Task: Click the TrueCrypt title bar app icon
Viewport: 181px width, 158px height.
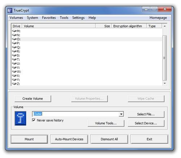Action: point(10,10)
